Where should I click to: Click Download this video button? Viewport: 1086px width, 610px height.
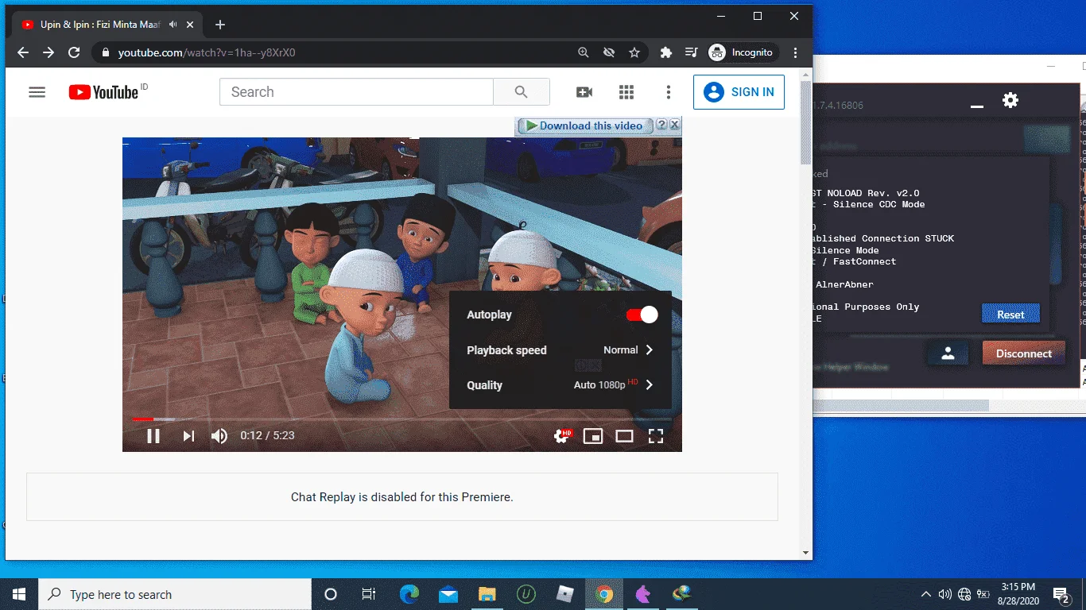point(584,125)
